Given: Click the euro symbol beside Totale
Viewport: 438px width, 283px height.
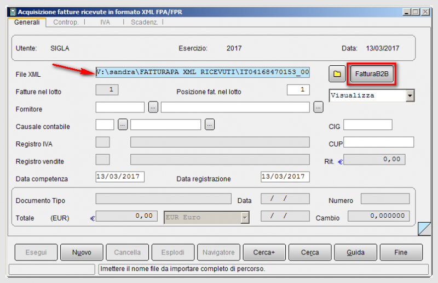Looking at the screenshot, I should [93, 219].
